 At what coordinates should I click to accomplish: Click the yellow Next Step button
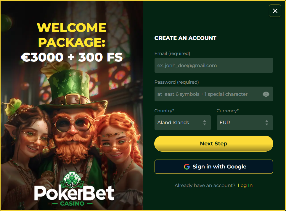point(213,143)
